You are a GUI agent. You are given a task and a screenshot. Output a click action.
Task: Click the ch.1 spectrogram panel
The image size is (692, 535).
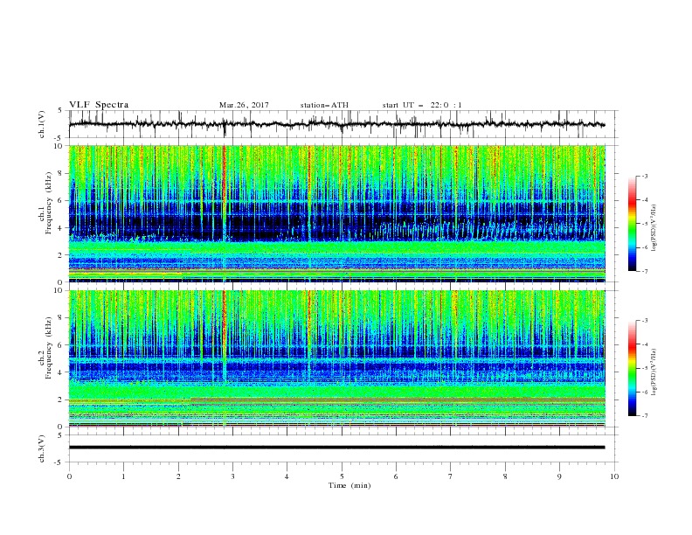tap(337, 213)
